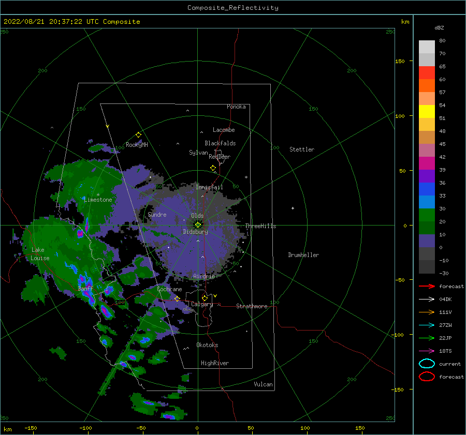
Task: Click the orange 111V arrow icon
Action: (427, 312)
